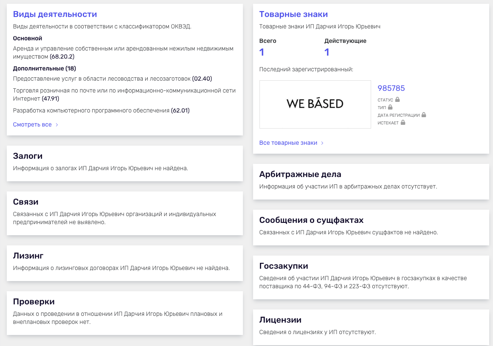Select the Арбитражные дела section title

(x=300, y=174)
